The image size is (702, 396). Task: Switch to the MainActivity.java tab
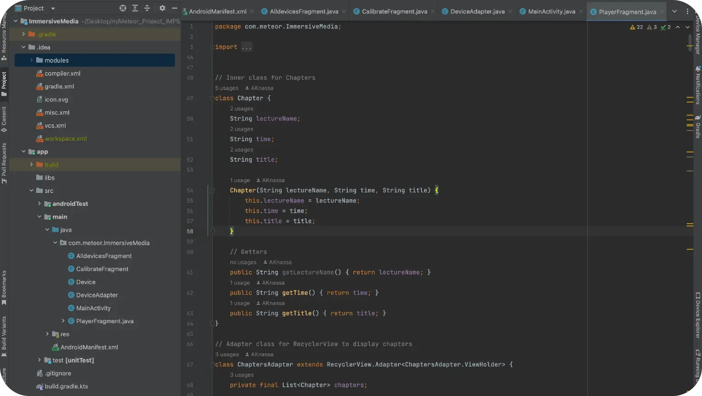(x=551, y=11)
